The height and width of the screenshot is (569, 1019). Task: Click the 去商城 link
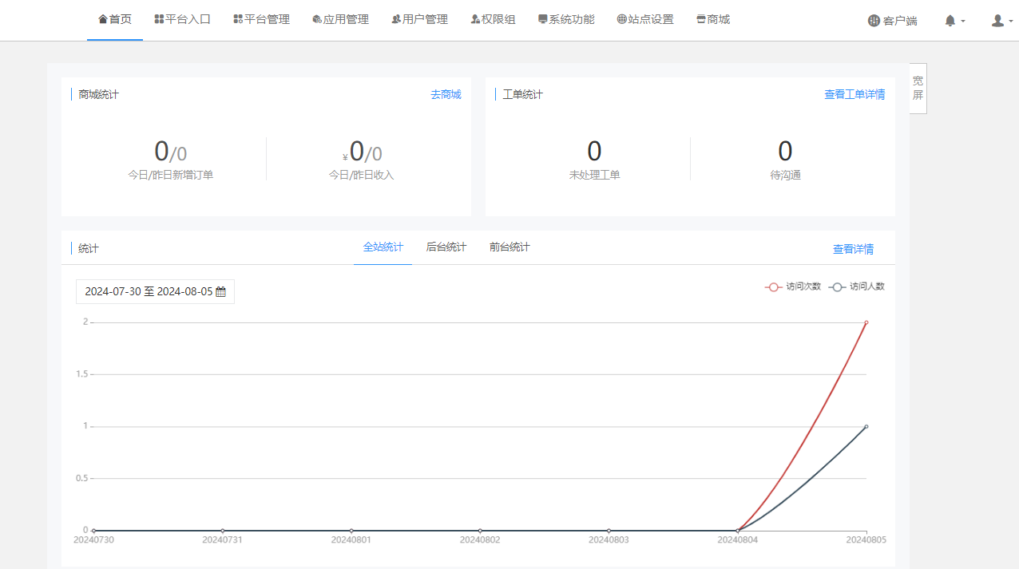coord(446,94)
